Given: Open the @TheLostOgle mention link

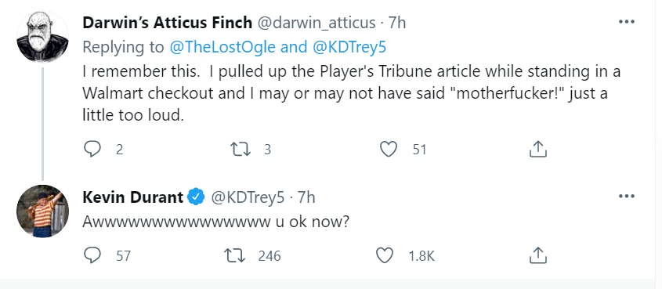Looking at the screenshot, I should tap(222, 47).
